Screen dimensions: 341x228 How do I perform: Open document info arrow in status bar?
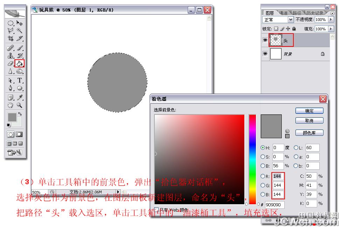[x=118, y=192]
